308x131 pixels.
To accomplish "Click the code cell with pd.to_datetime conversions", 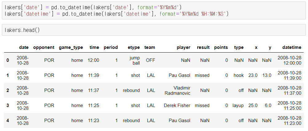I will [x=154, y=10].
